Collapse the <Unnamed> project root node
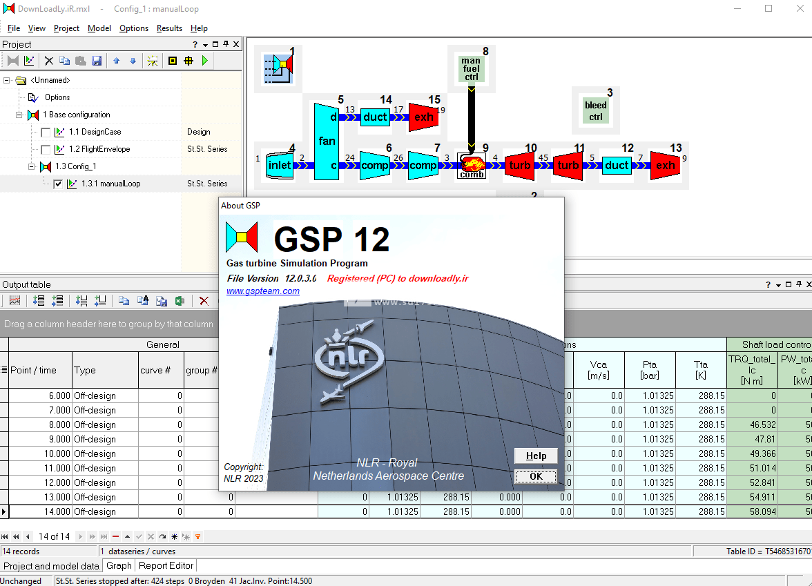Screen dimensions: 812x586 tap(7, 80)
